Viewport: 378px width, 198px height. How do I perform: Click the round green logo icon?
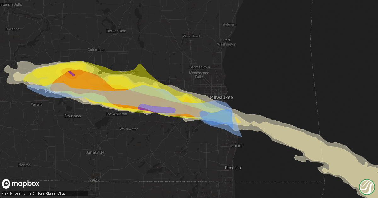[x=367, y=186]
